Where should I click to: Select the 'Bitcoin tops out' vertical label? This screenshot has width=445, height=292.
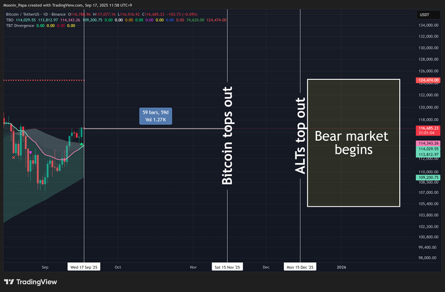227,136
